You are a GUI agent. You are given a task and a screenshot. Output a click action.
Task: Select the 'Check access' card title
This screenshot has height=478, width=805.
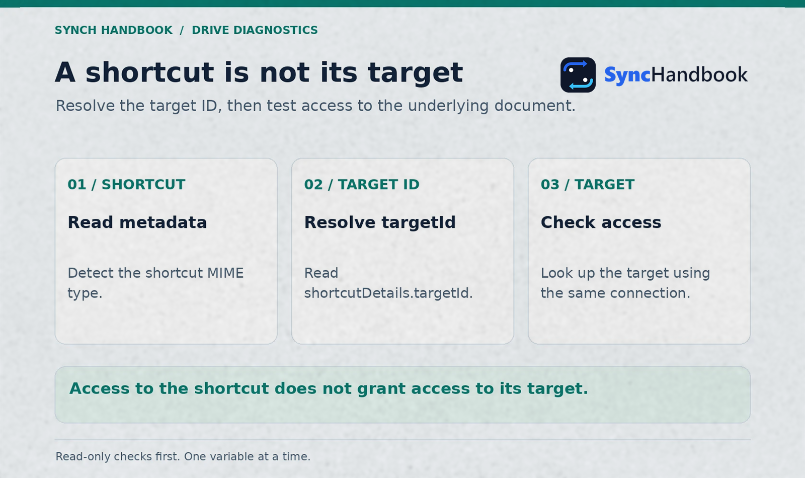point(601,222)
